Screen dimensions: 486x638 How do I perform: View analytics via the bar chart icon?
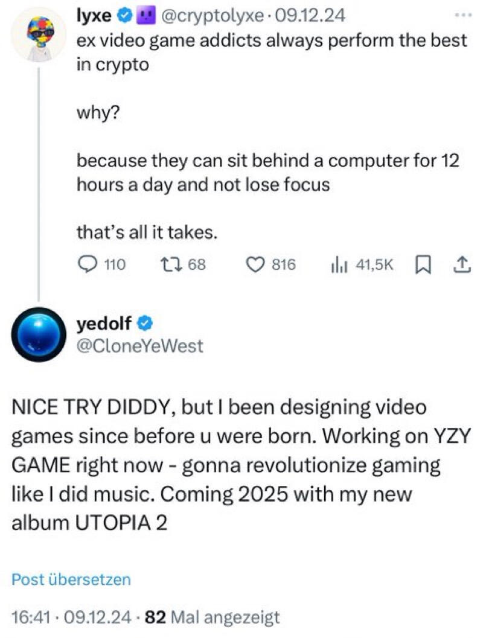click(339, 264)
